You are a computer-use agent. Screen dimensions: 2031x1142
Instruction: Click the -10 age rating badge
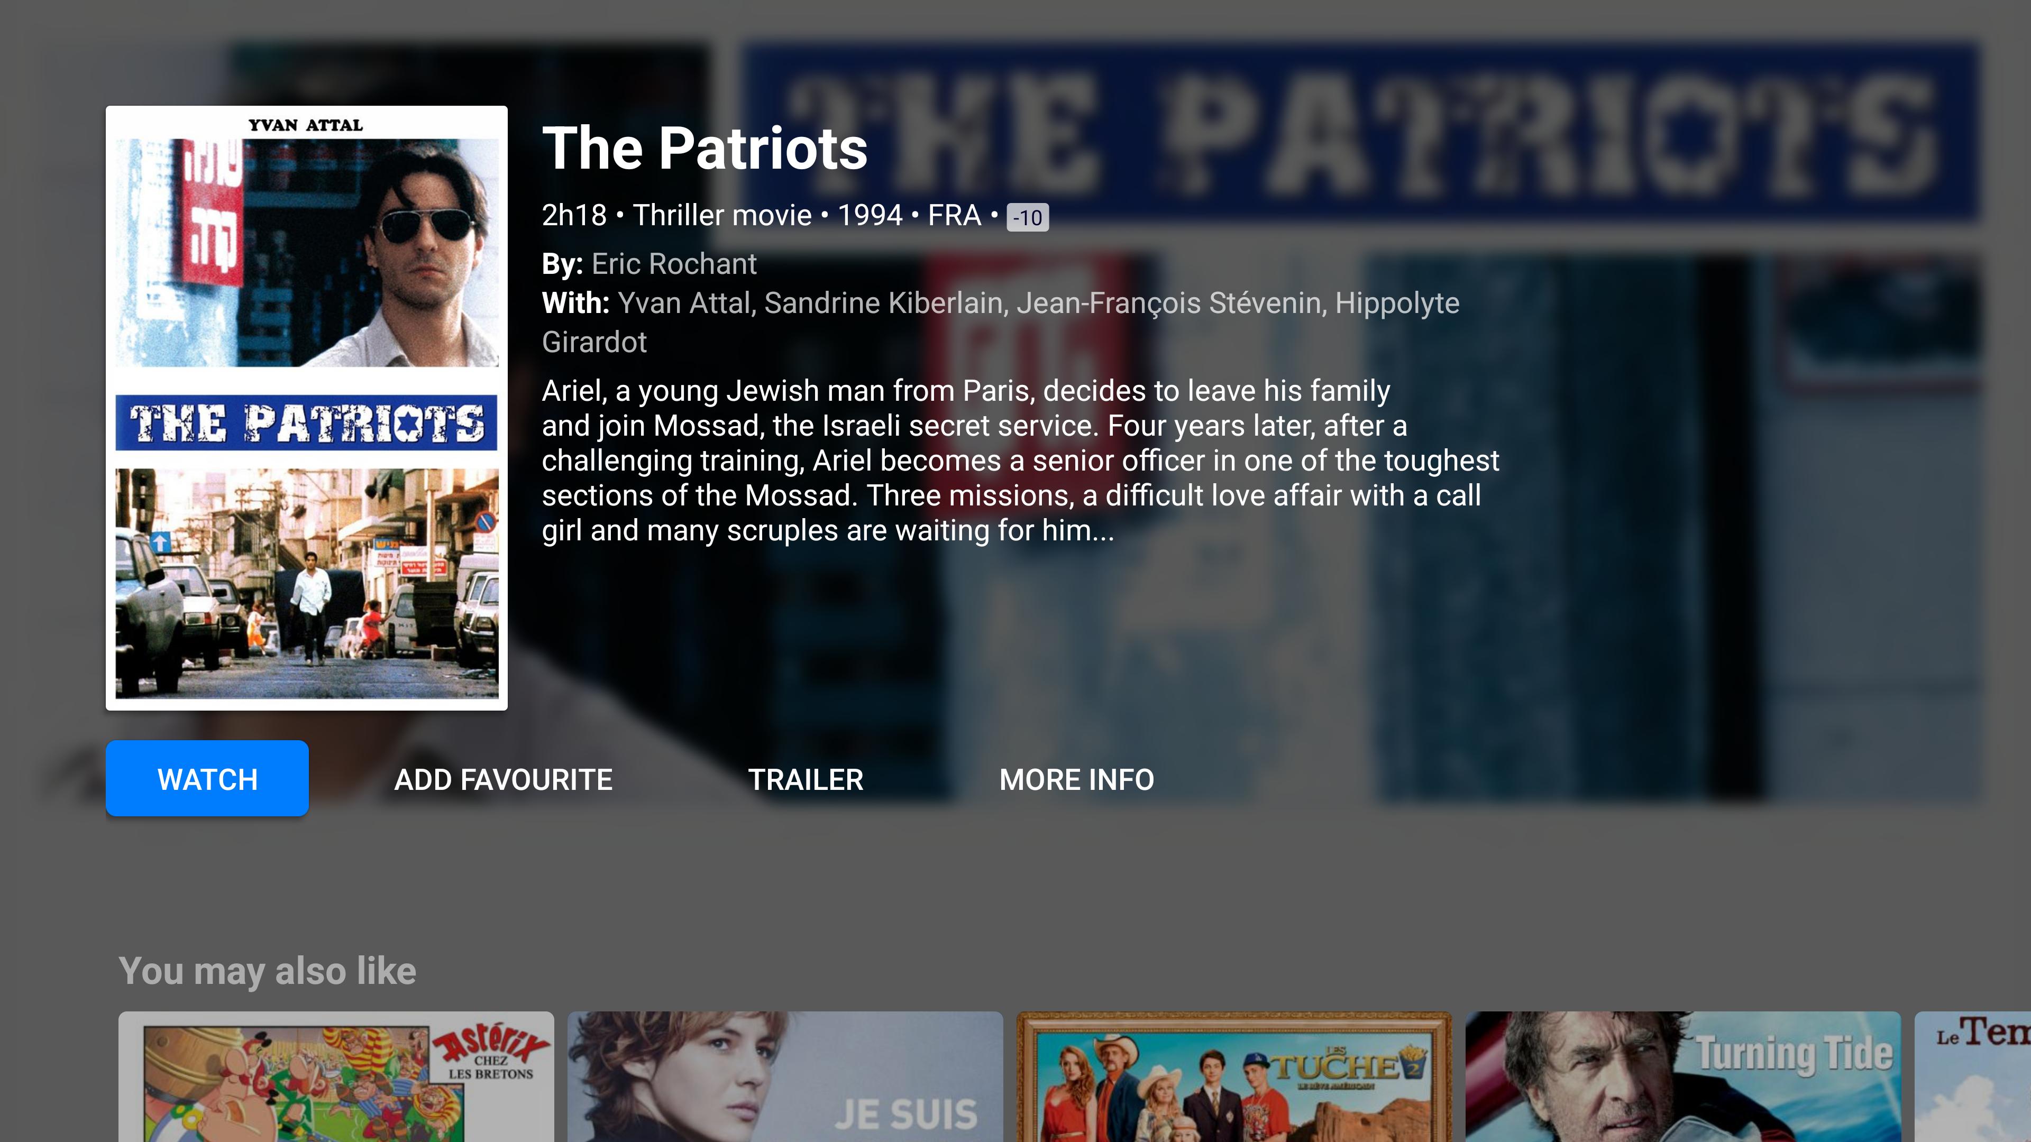click(1027, 217)
